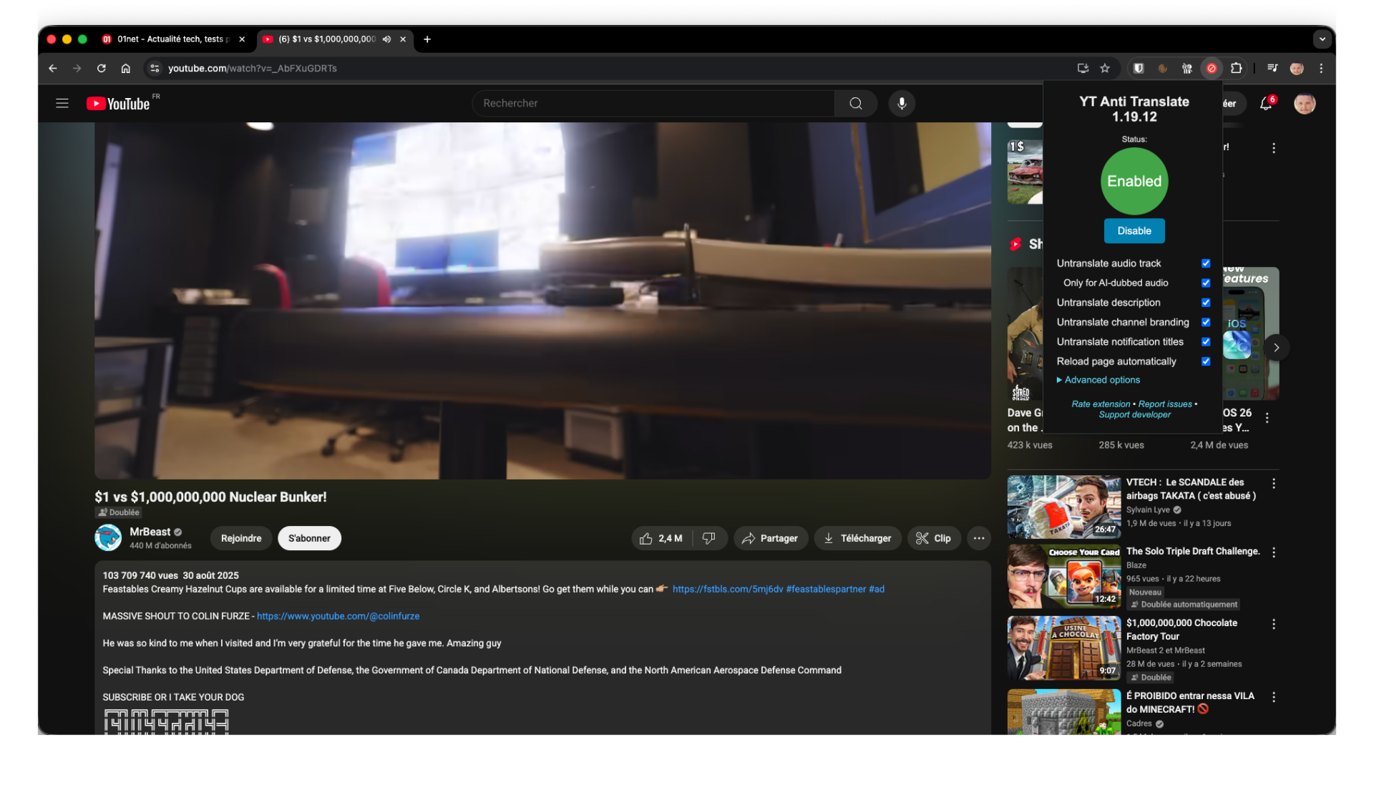
Task: Click in the Rechercher search field
Action: [653, 103]
